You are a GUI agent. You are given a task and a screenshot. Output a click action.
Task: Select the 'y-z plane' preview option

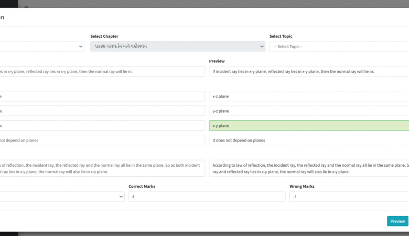pyautogui.click(x=308, y=111)
